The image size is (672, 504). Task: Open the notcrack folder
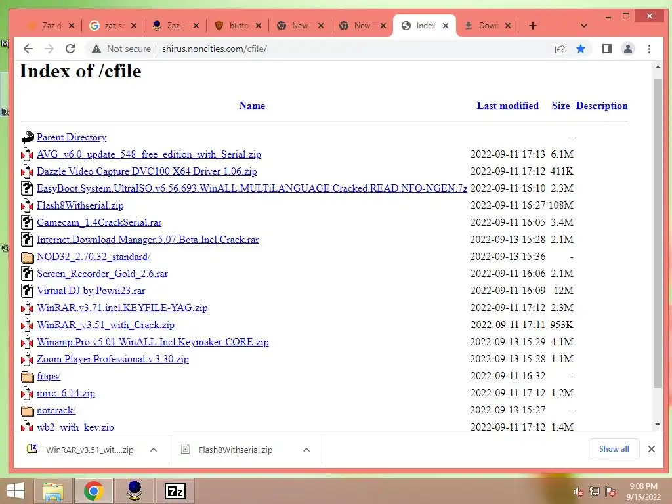point(56,410)
